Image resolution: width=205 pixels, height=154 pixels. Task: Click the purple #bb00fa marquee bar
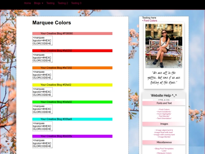coord(72,136)
